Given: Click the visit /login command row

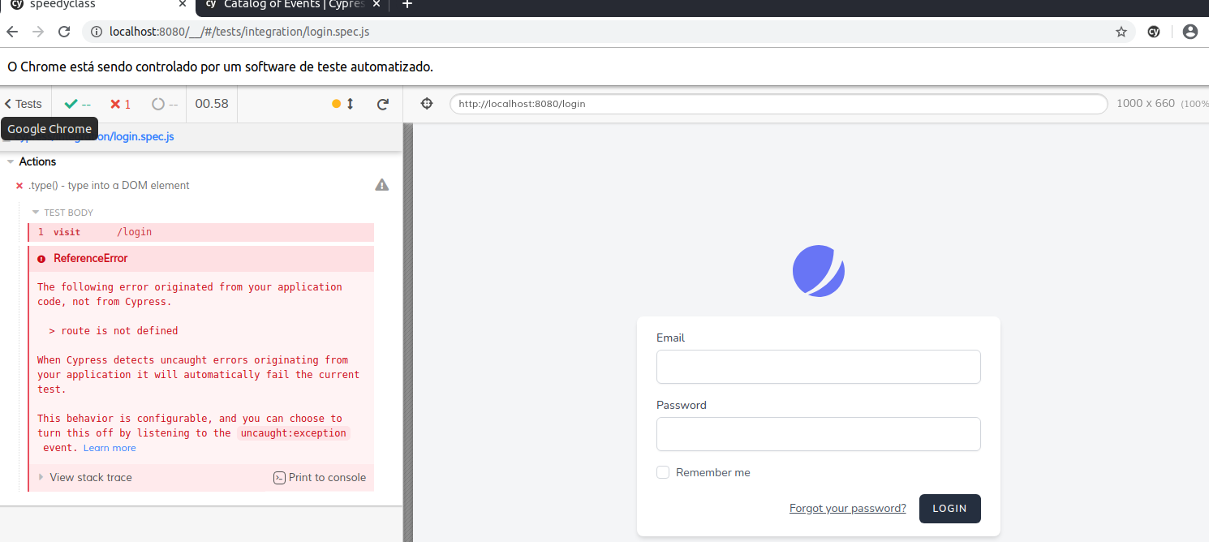Looking at the screenshot, I should pos(201,232).
